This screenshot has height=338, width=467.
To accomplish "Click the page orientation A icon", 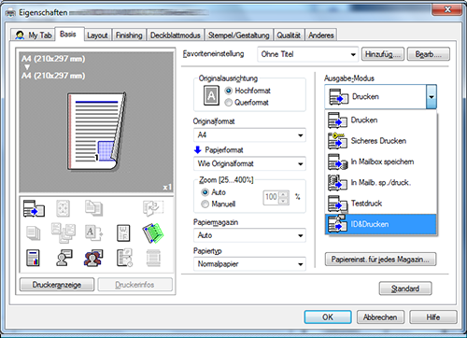I will 211,95.
